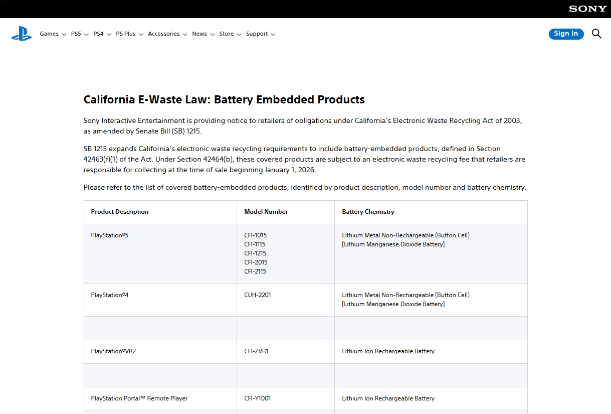Click the PlayStation Portal Remote Player cell
This screenshot has height=414, width=611.
click(139, 398)
